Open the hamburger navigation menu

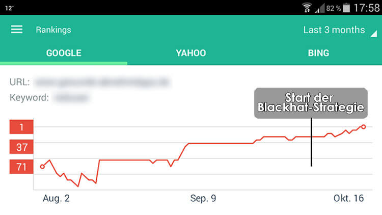pos(17,30)
